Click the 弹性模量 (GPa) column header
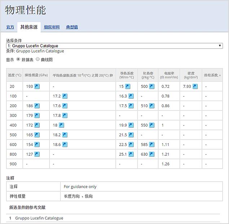Image resolution: width=229 pixels, height=224 pixels. (36, 75)
